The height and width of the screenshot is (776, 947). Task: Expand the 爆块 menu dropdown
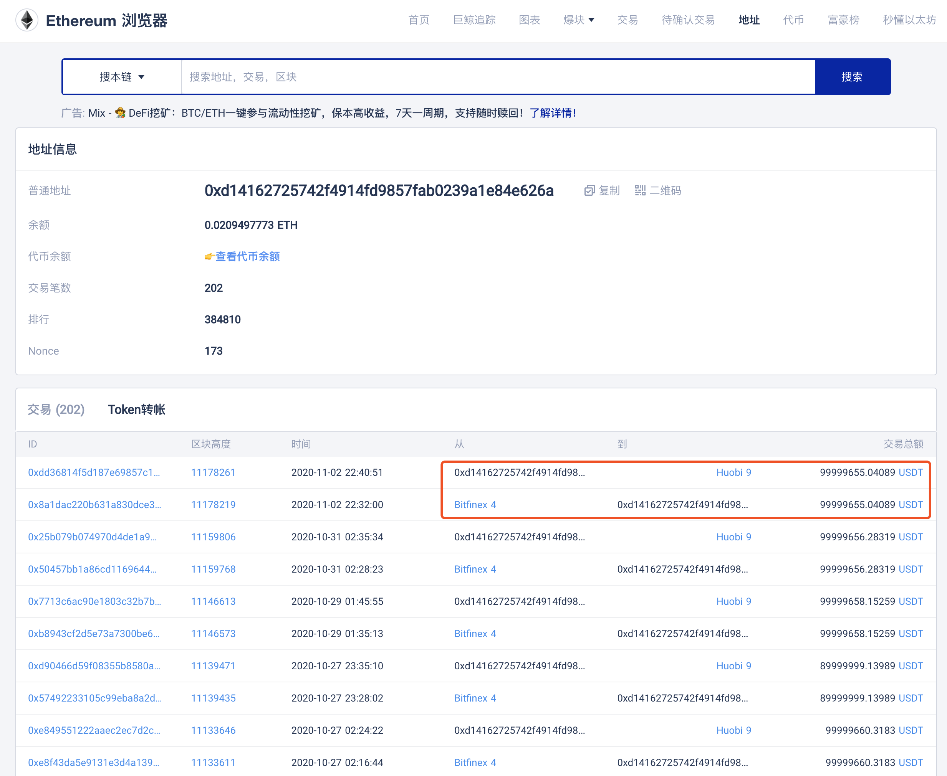(x=578, y=20)
